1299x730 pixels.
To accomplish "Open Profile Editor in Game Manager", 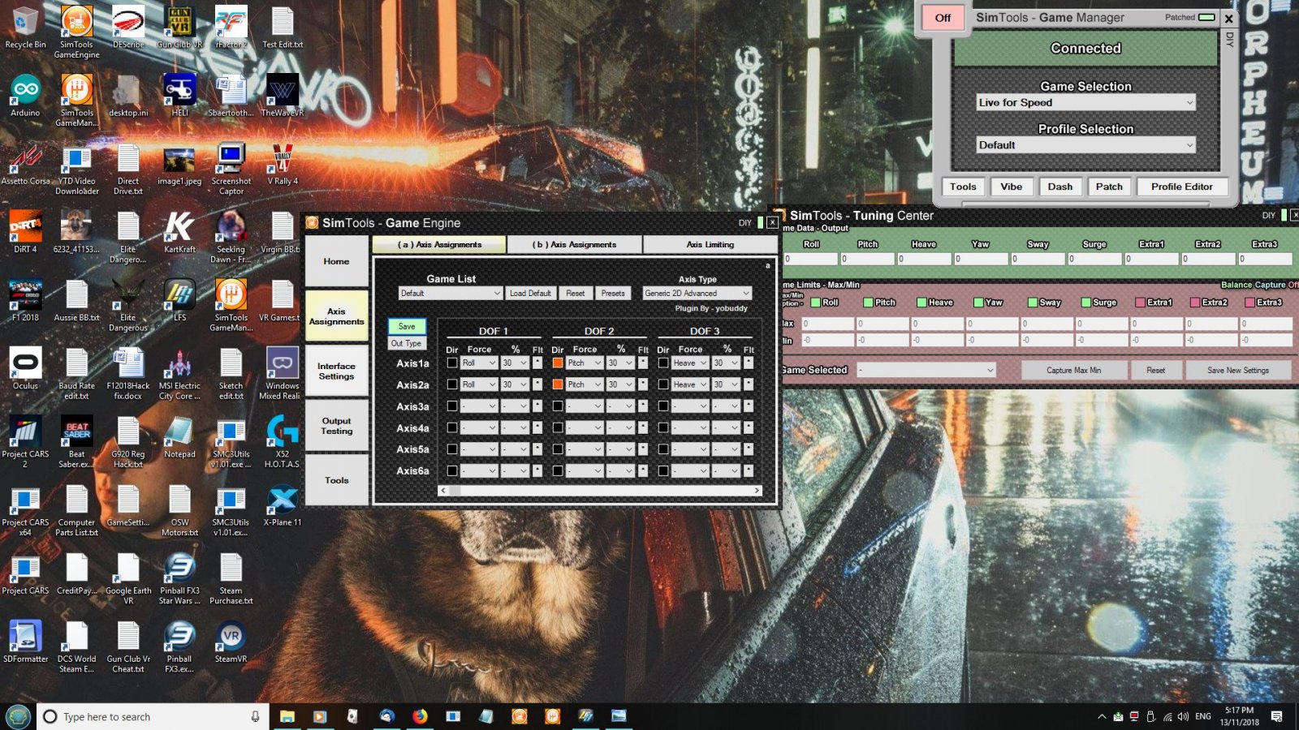I will [1181, 187].
